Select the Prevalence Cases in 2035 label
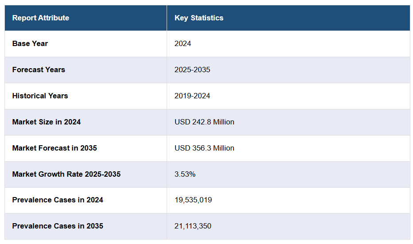413x244 pixels. click(58, 226)
